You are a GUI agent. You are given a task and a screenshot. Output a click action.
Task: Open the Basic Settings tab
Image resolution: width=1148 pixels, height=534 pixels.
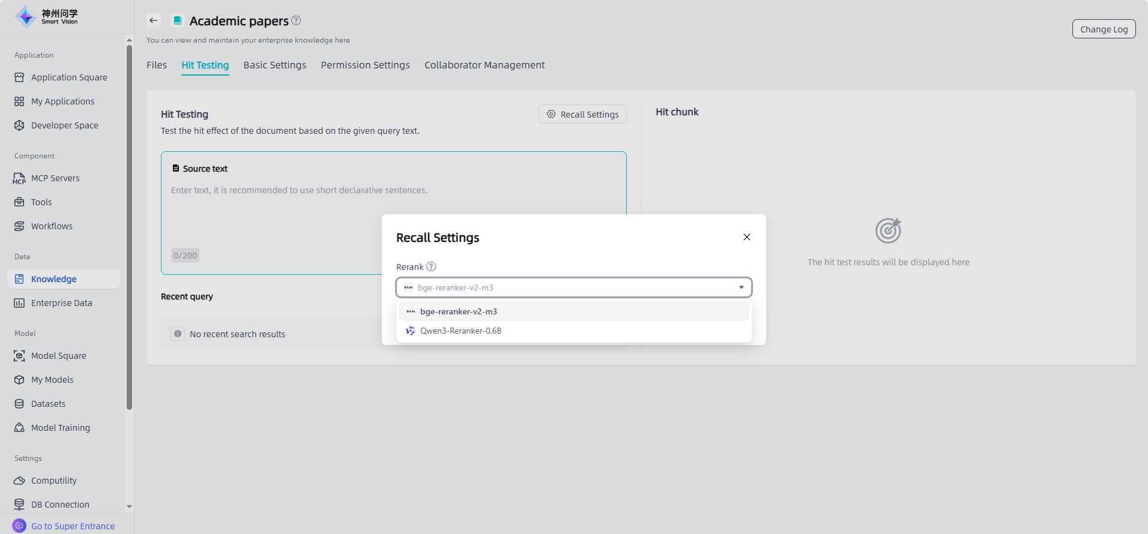(274, 65)
